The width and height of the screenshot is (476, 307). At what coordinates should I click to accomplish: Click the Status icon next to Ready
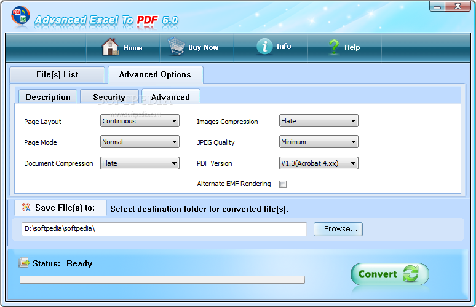(x=24, y=263)
